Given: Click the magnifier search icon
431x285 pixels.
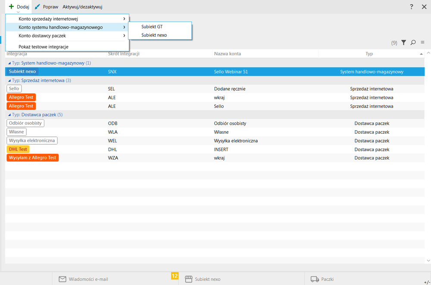Looking at the screenshot, I should pos(413,43).
